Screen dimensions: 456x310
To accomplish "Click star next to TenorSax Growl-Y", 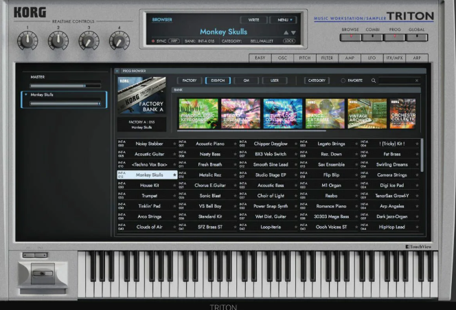I will (x=417, y=196).
